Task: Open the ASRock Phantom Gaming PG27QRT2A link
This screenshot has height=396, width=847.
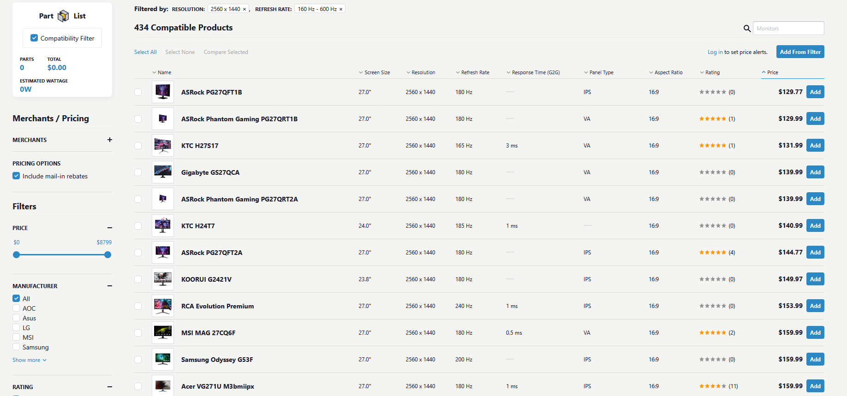Action: click(x=239, y=199)
